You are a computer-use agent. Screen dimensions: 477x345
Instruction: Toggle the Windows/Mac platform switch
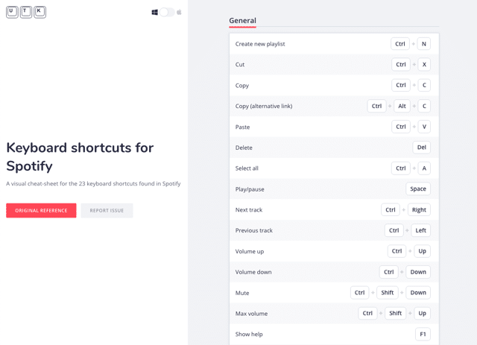[167, 12]
